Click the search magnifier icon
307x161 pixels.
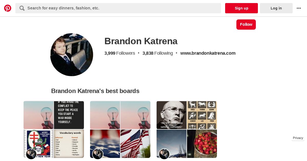[22, 8]
